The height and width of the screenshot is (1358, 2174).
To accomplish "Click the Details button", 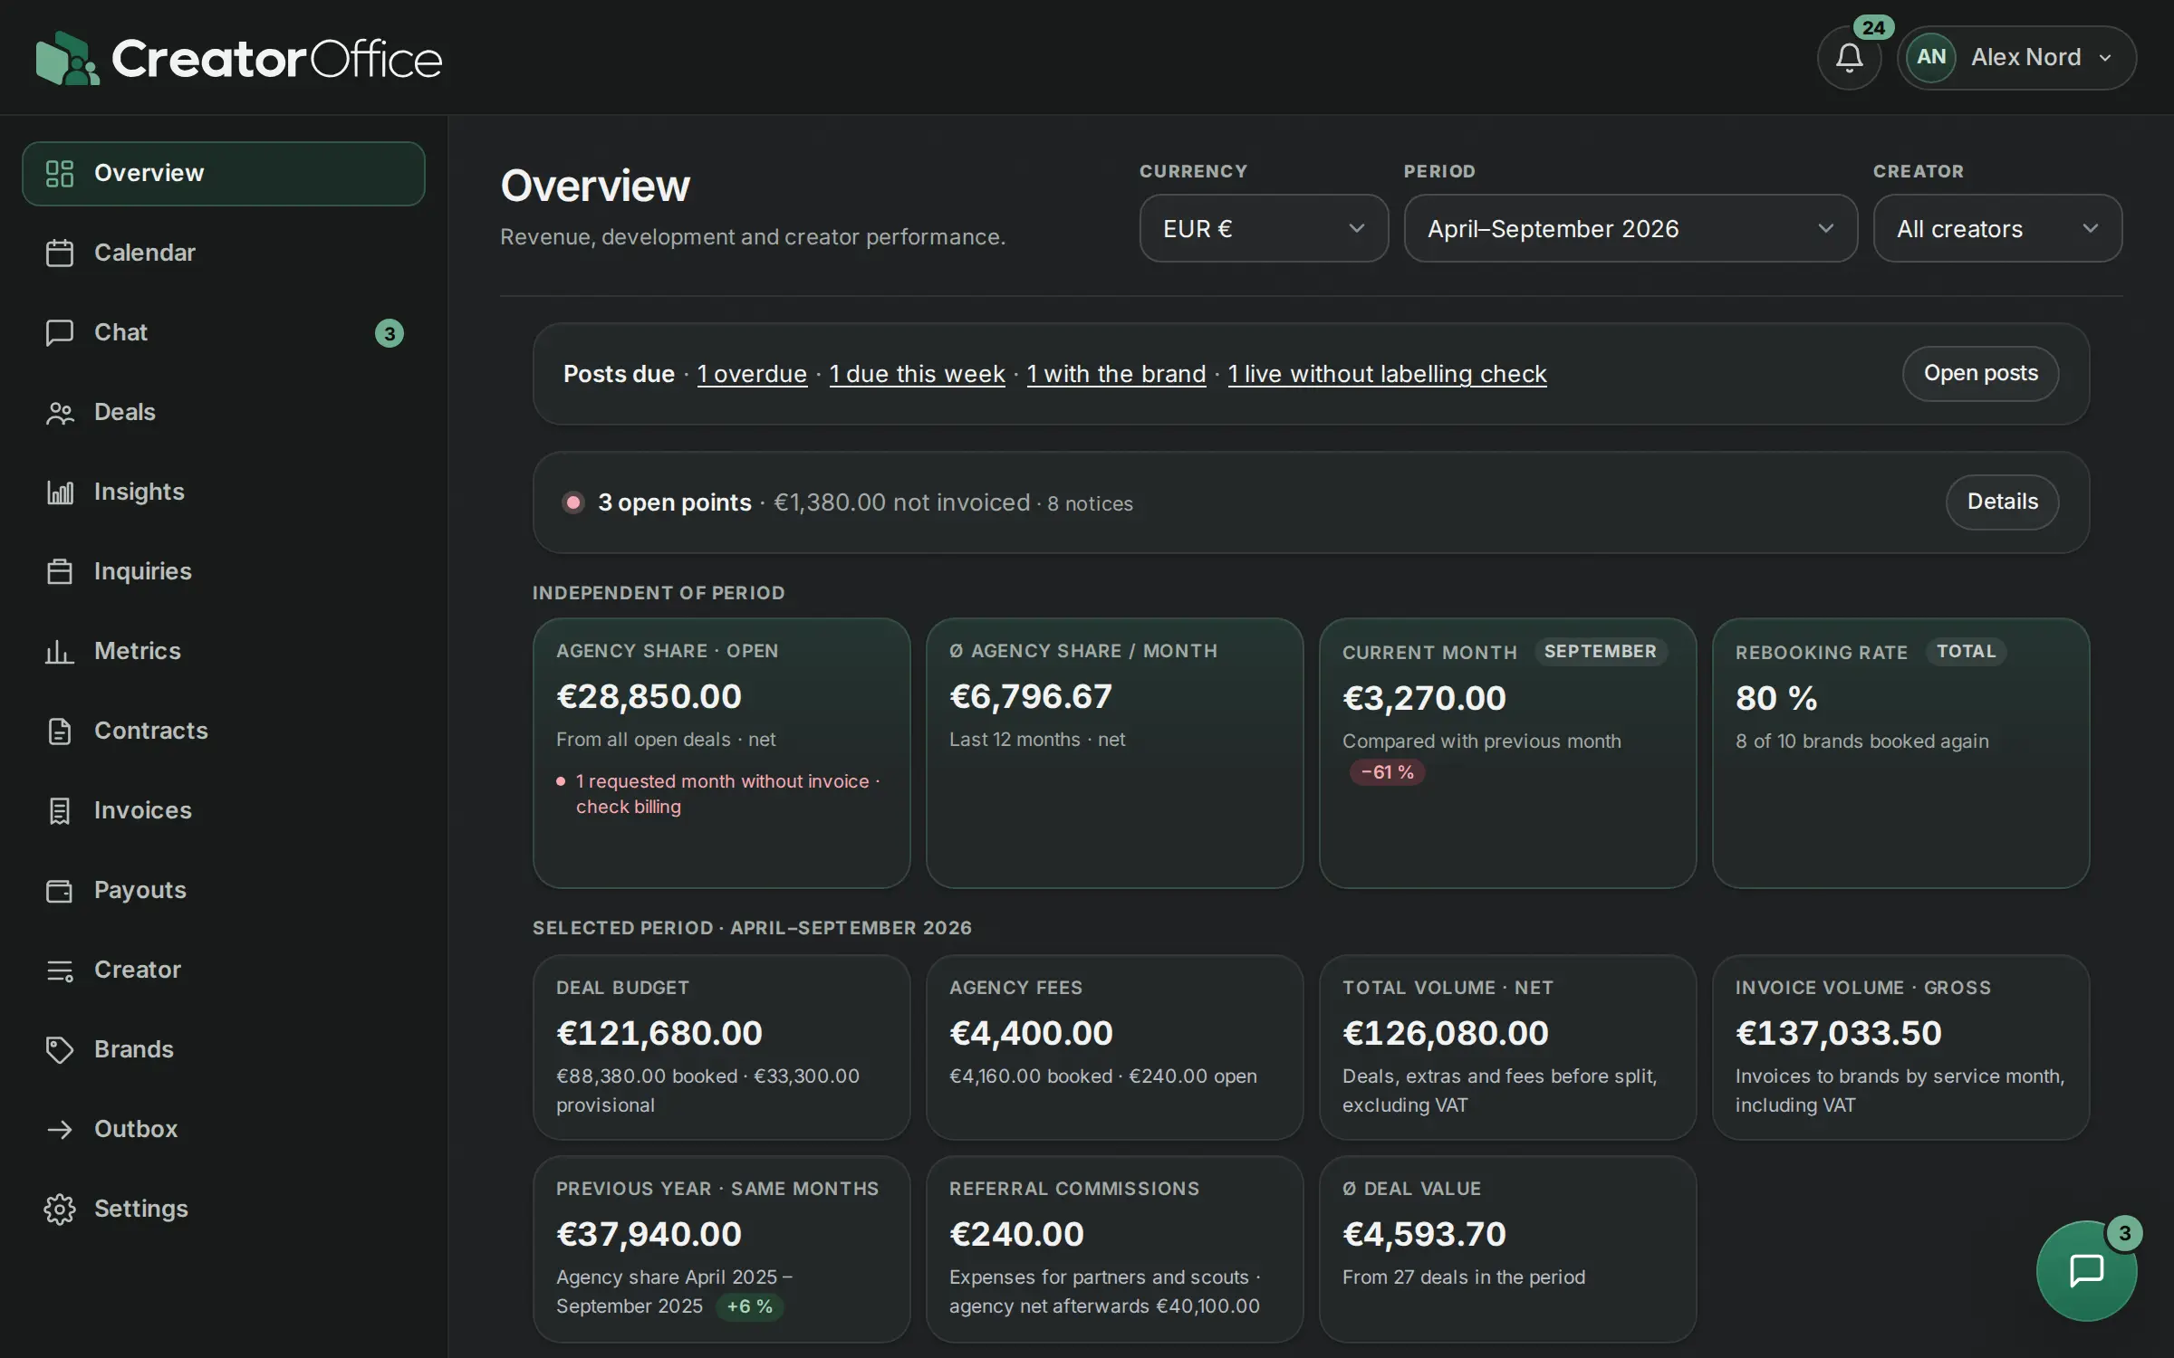I will point(2002,502).
